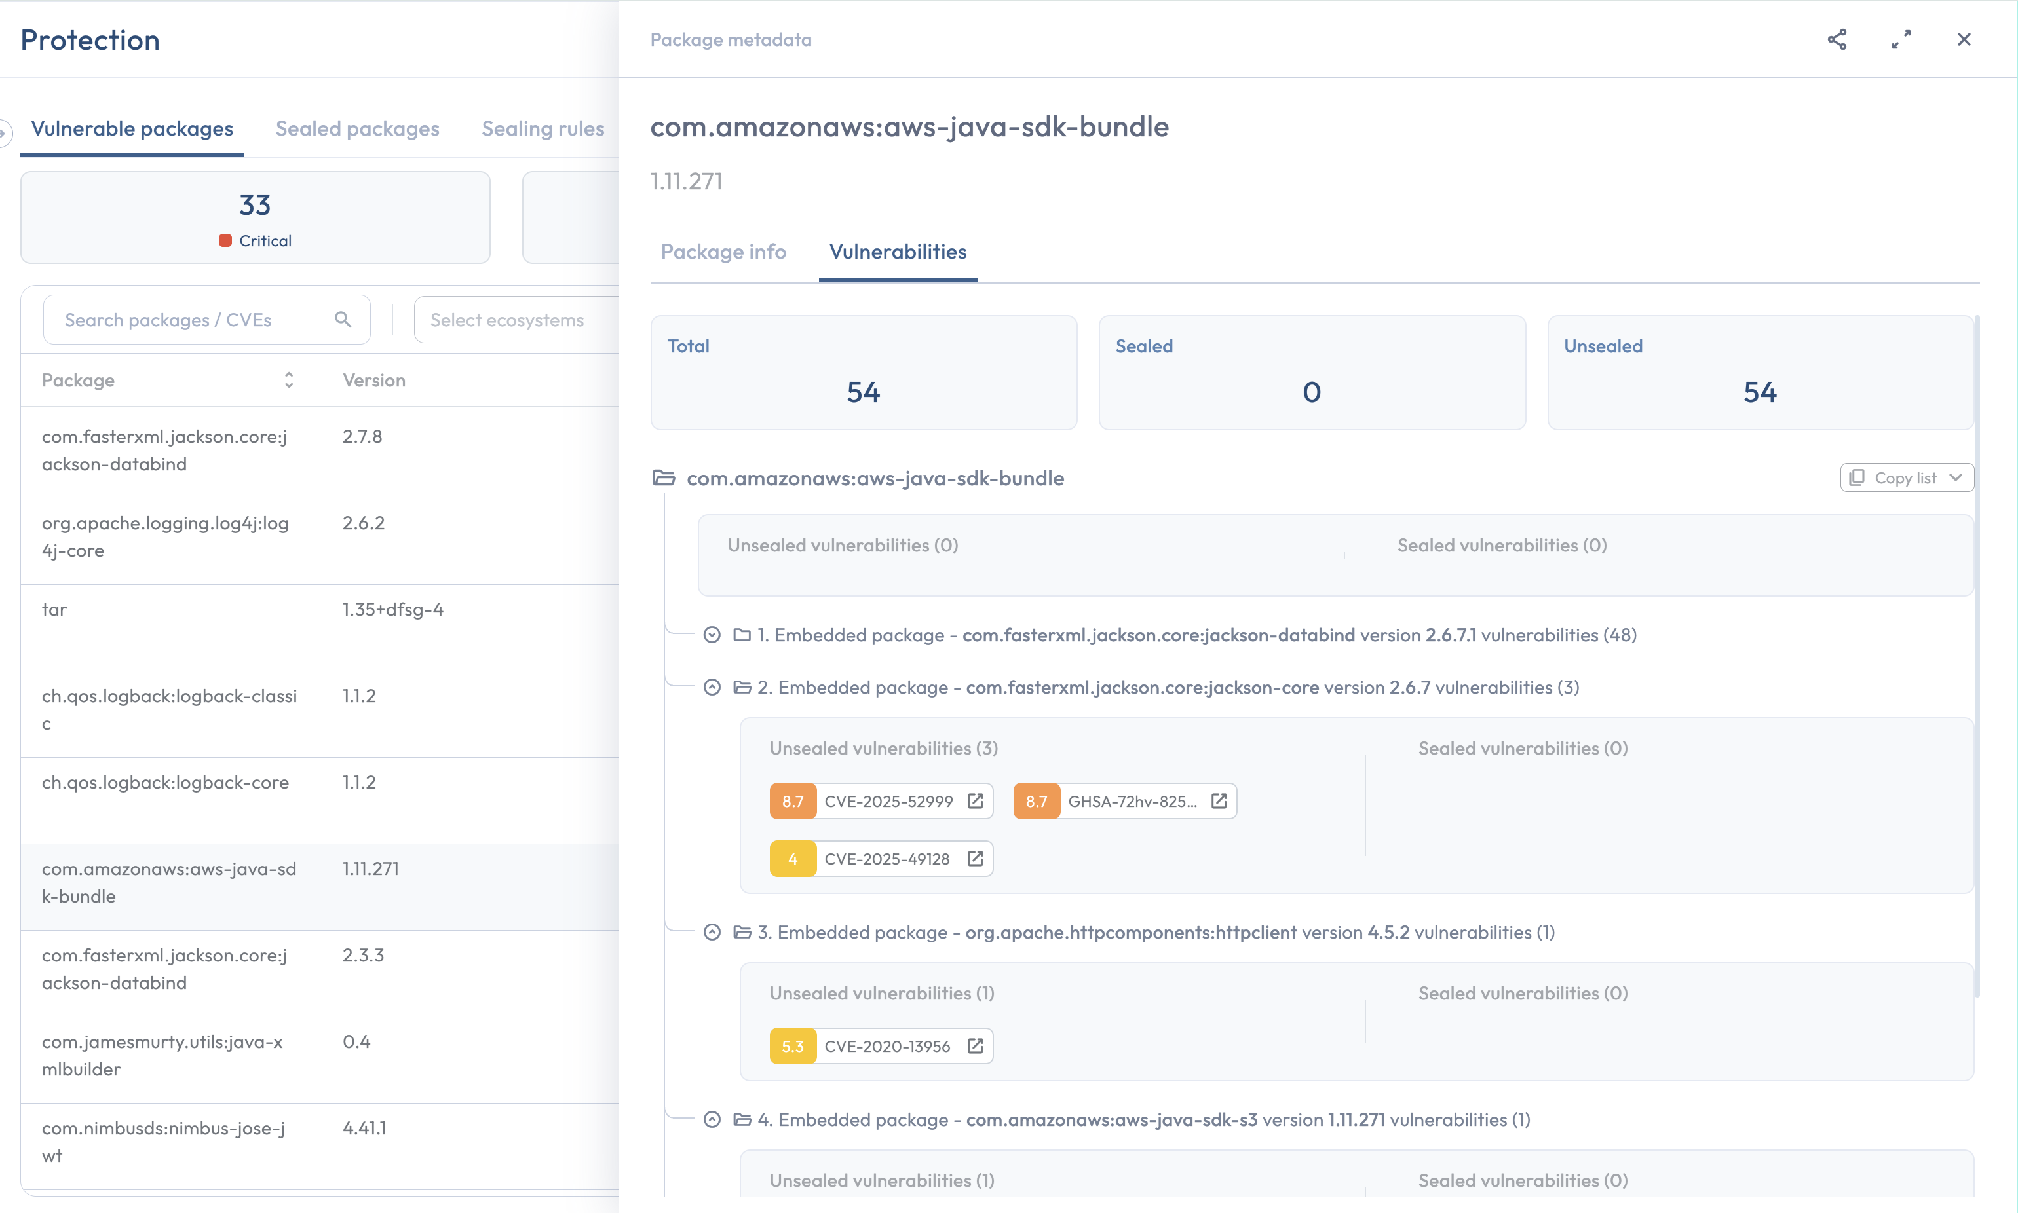Click folder icon of aws-java-sdk-s3 embedded package
Image resolution: width=2018 pixels, height=1213 pixels.
coord(742,1120)
